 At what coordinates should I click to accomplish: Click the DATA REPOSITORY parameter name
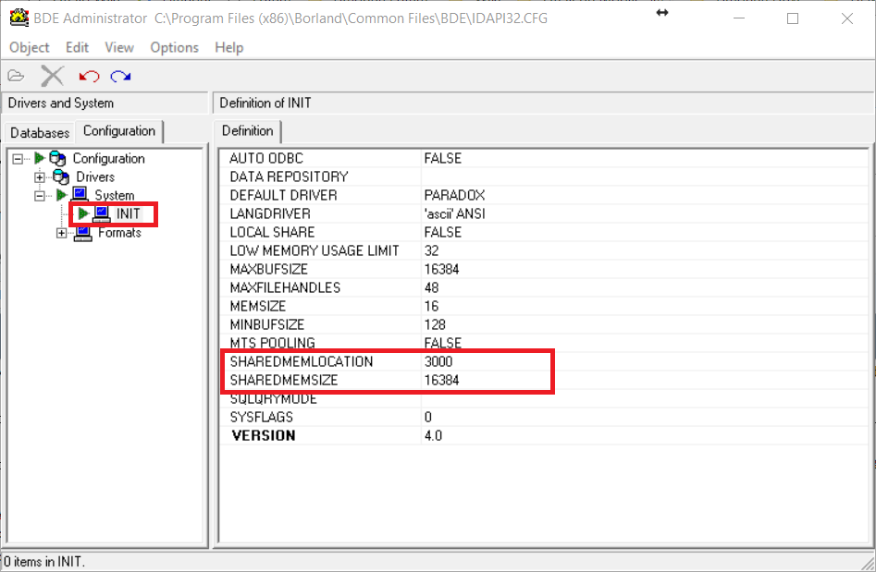(289, 176)
